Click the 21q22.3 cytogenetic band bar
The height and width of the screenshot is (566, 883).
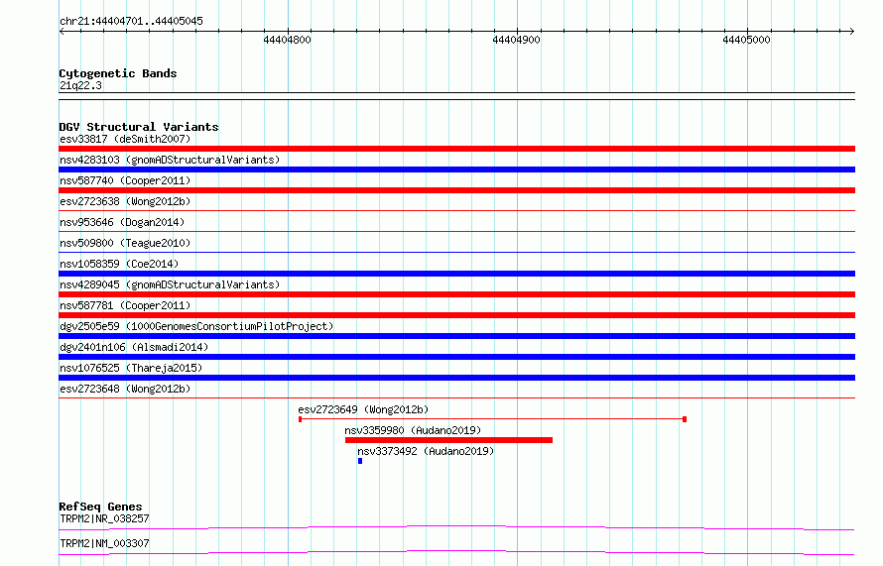click(x=456, y=96)
